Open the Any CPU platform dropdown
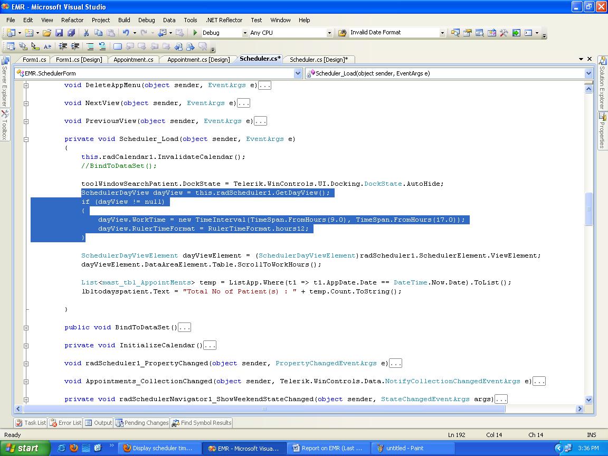608x456 pixels. (x=329, y=33)
